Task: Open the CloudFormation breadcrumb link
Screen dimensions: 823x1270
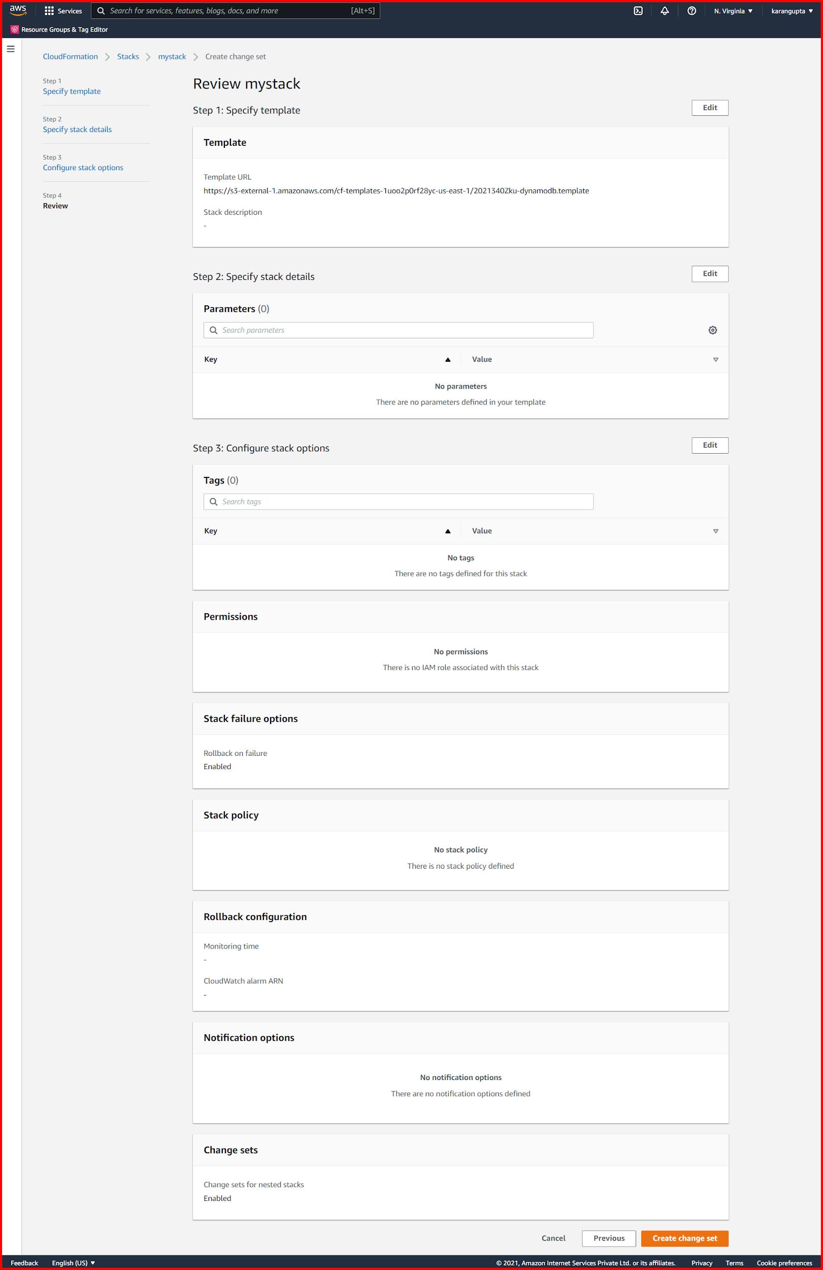Action: pos(71,56)
